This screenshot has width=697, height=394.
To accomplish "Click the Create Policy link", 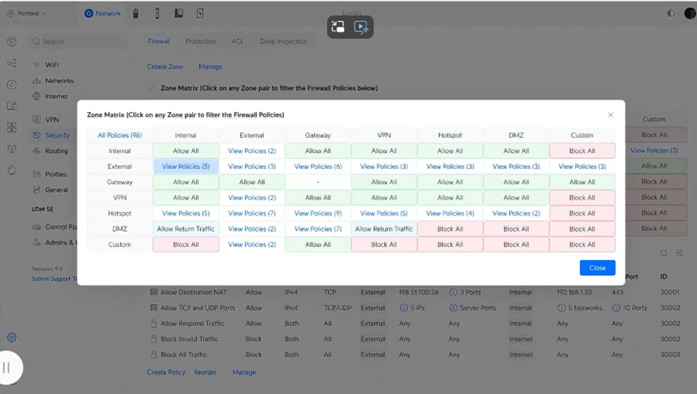I will [x=166, y=372].
